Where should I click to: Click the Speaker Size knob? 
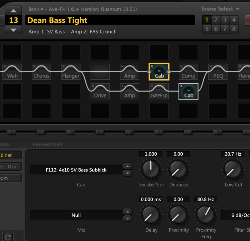pos(151,169)
